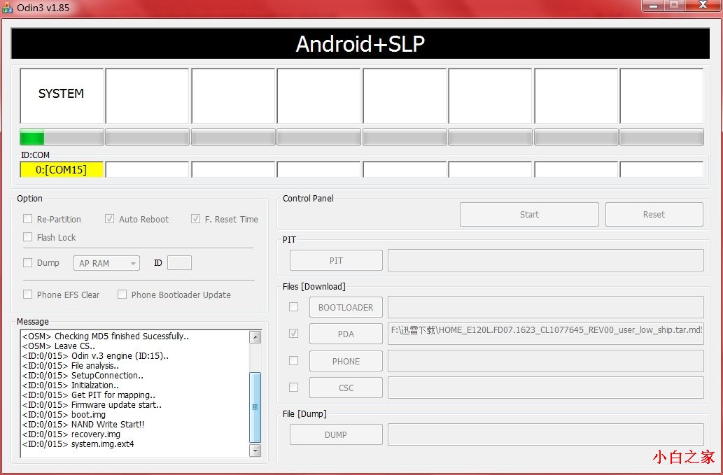Viewport: 723px width, 475px height.
Task: Check the BOOTLOADER file checkbox
Action: pyautogui.click(x=293, y=307)
